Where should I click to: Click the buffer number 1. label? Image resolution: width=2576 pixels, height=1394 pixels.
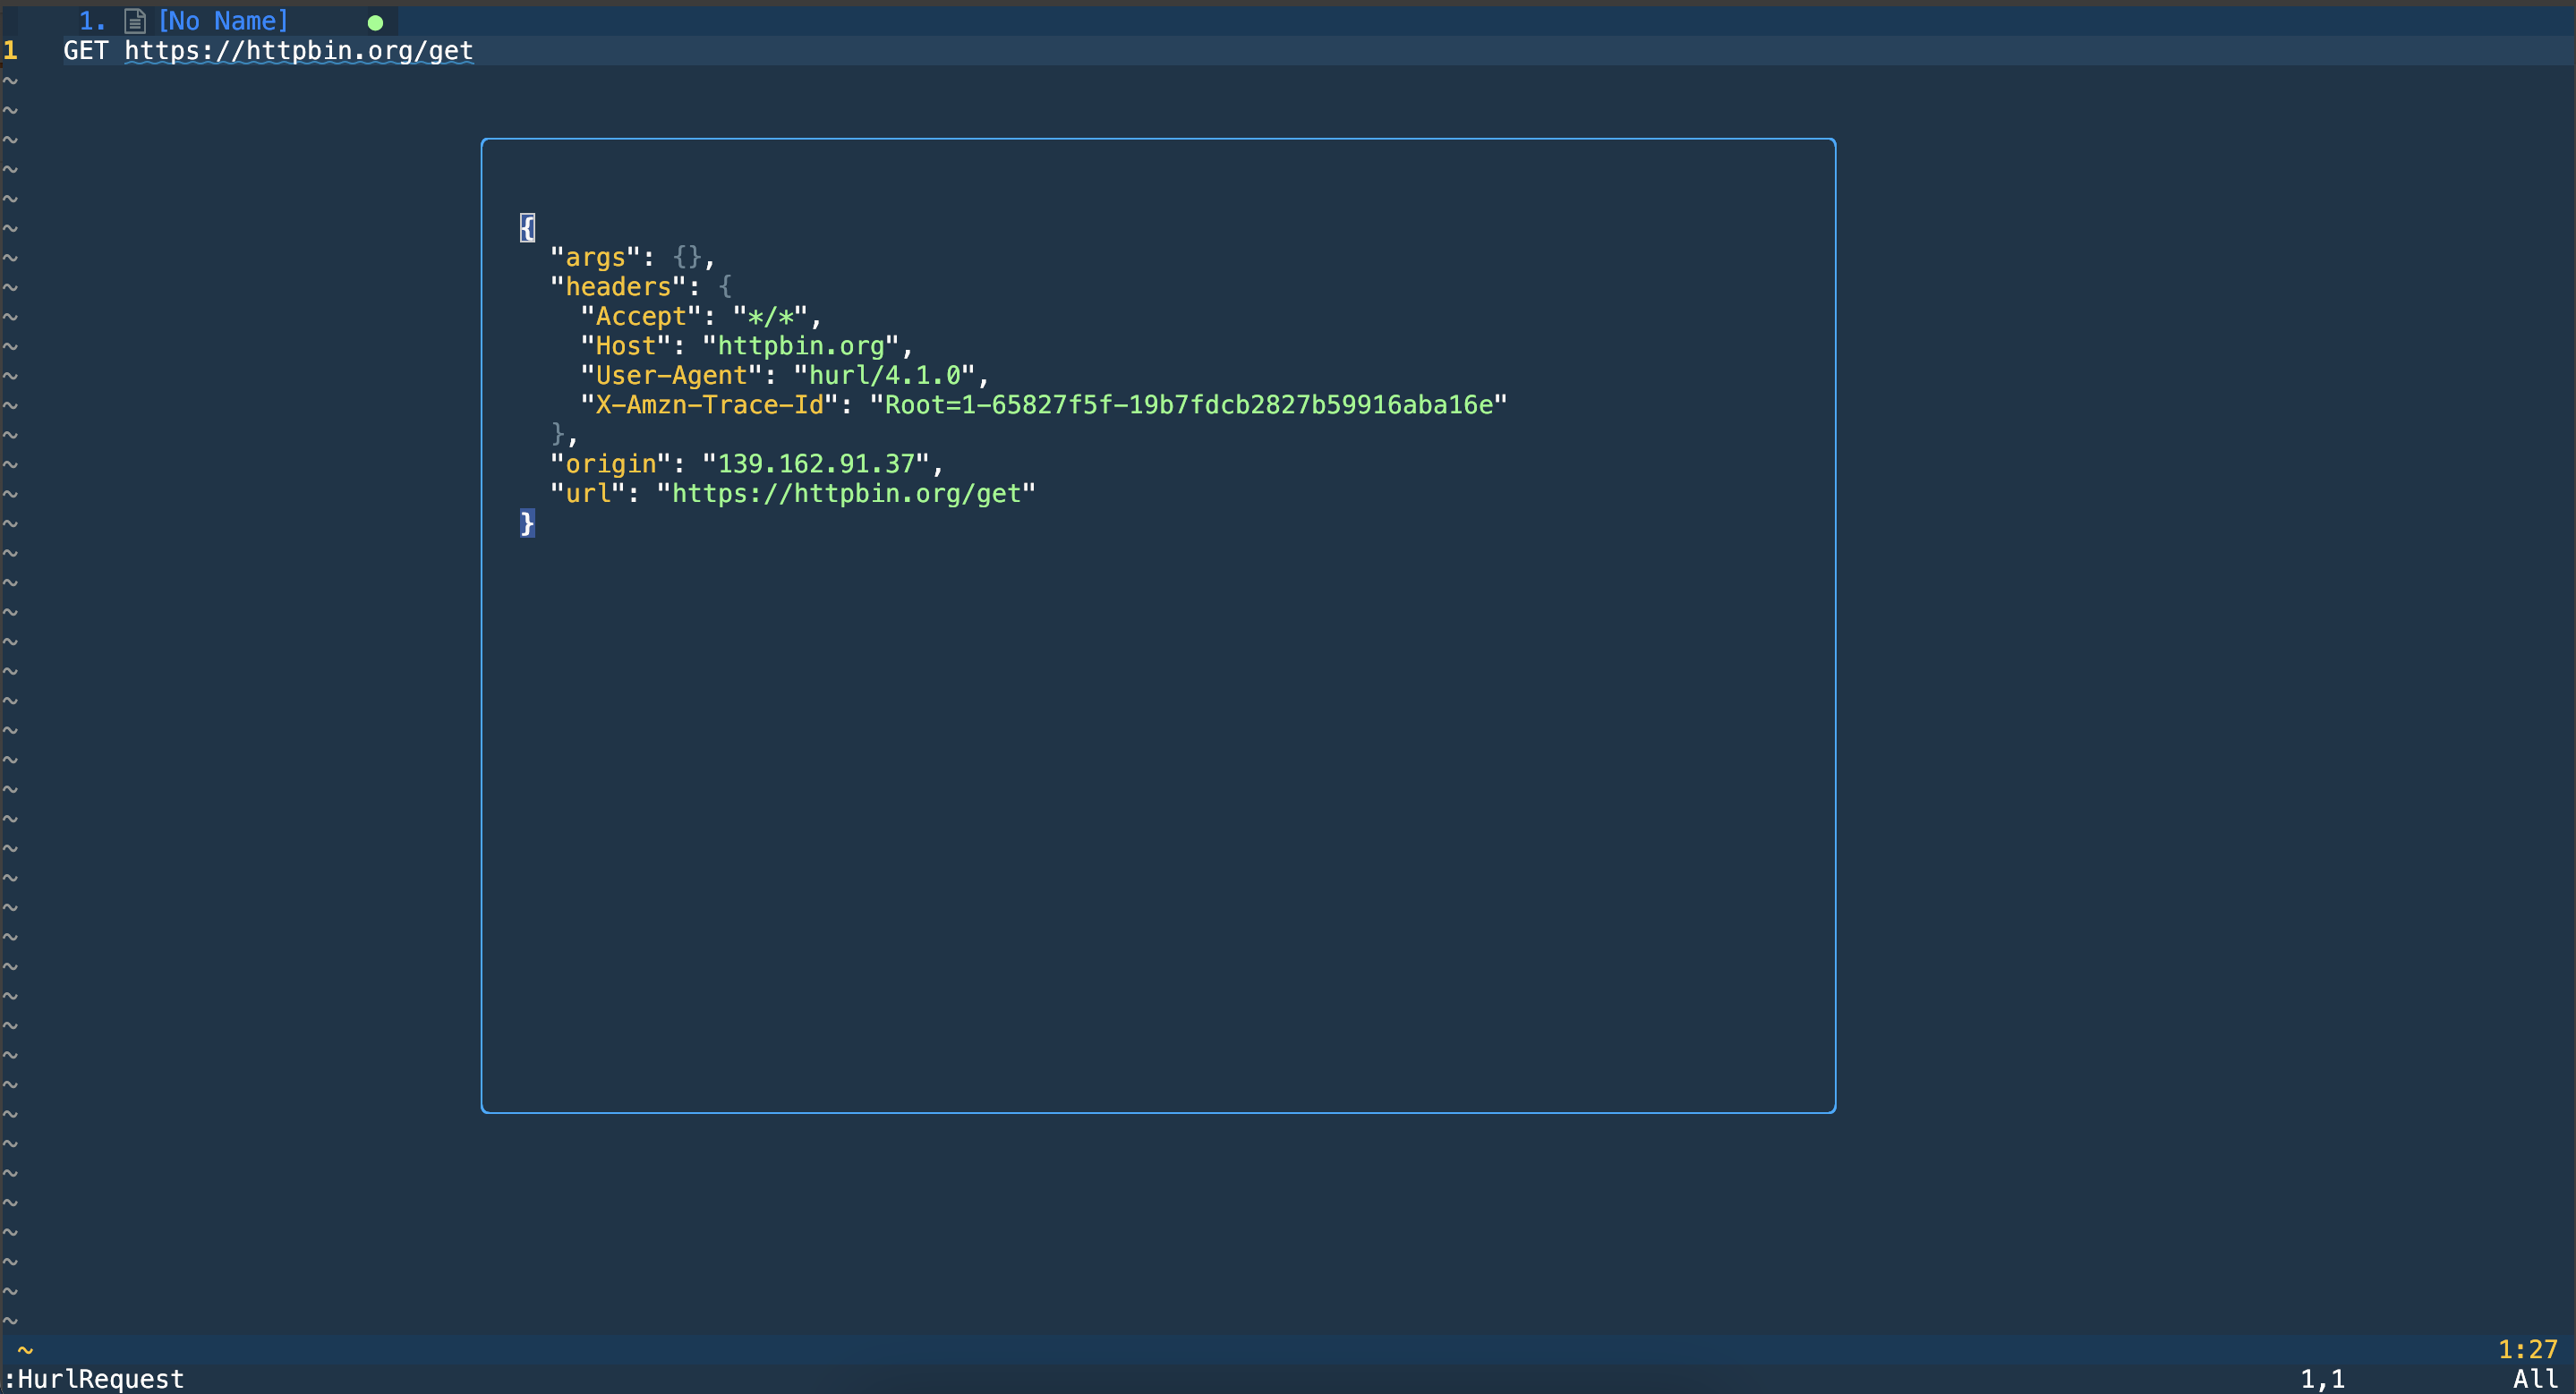click(92, 21)
